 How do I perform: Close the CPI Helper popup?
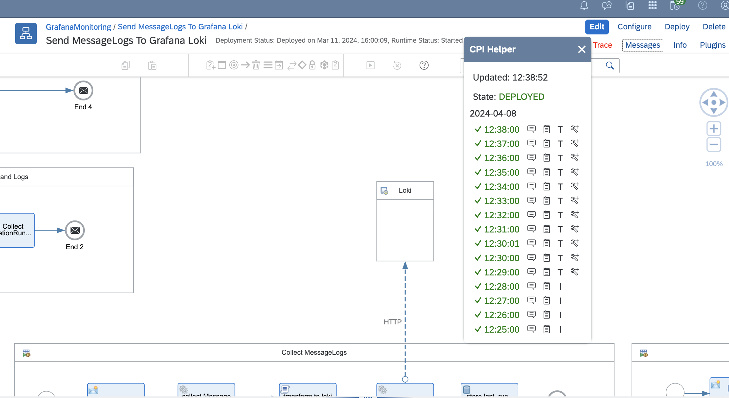click(582, 49)
